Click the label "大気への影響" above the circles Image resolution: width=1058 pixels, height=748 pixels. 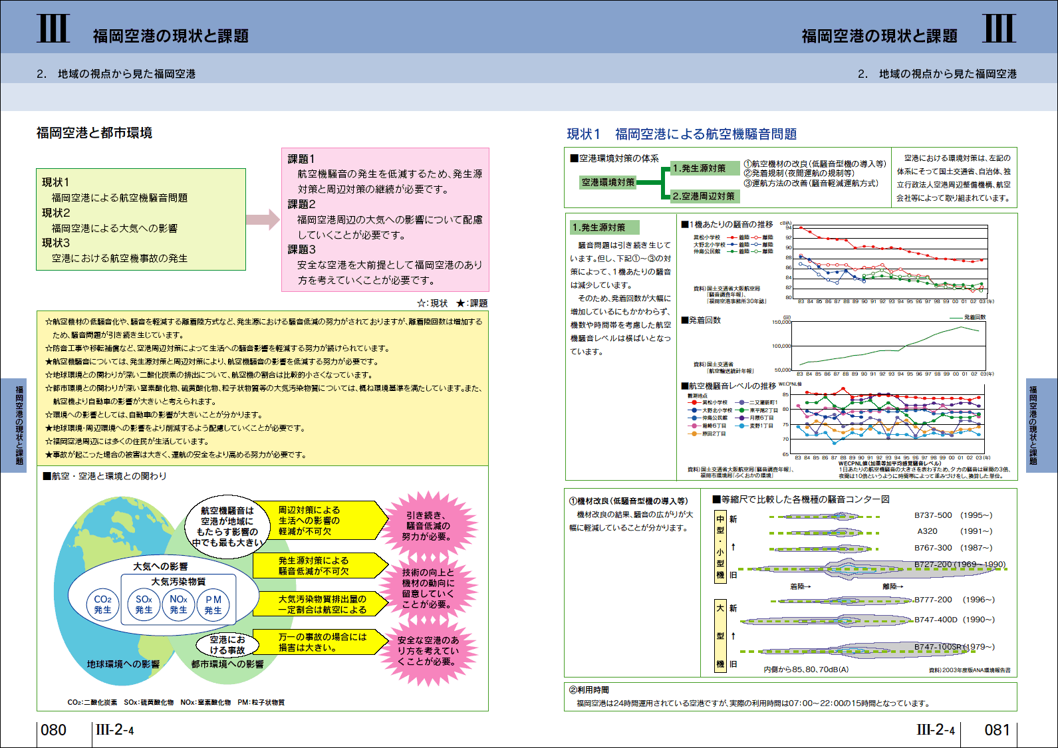(x=160, y=566)
